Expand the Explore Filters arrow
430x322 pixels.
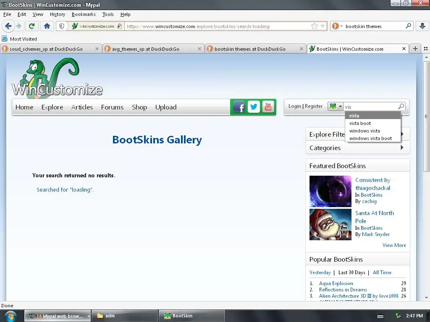(x=402, y=134)
